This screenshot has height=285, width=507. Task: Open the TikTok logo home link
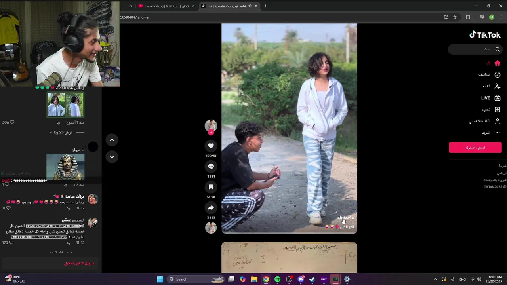485,35
